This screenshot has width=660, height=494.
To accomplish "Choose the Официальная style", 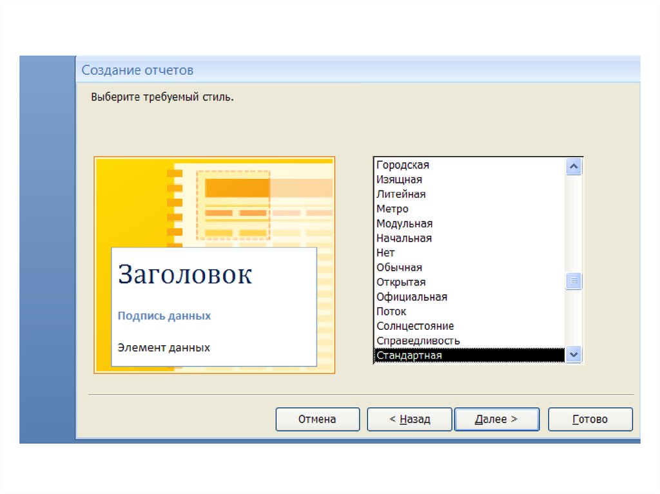I will pos(412,297).
